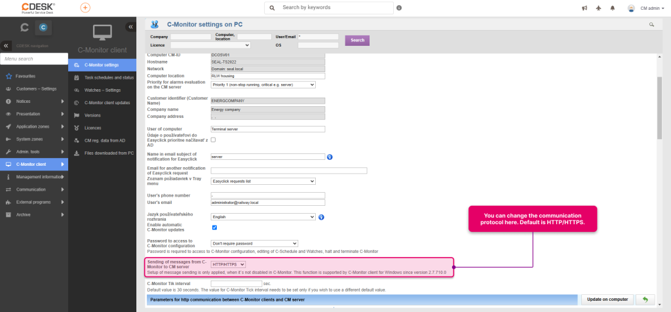
Task: Click the C-Monitor settings header icon
Action: tap(155, 24)
